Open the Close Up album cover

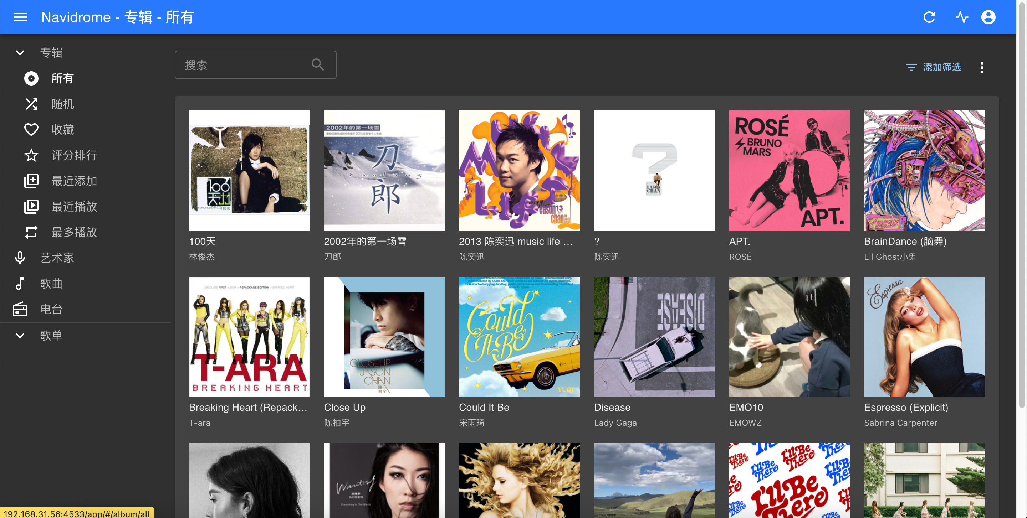pyautogui.click(x=384, y=337)
